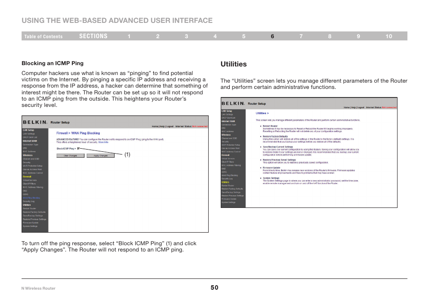Select yellow Firewall item in left sidebar
Screen dimensions: 429x300
27,177
